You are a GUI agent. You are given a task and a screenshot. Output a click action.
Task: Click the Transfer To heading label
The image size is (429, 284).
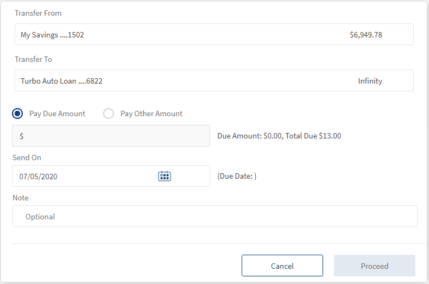pos(33,59)
